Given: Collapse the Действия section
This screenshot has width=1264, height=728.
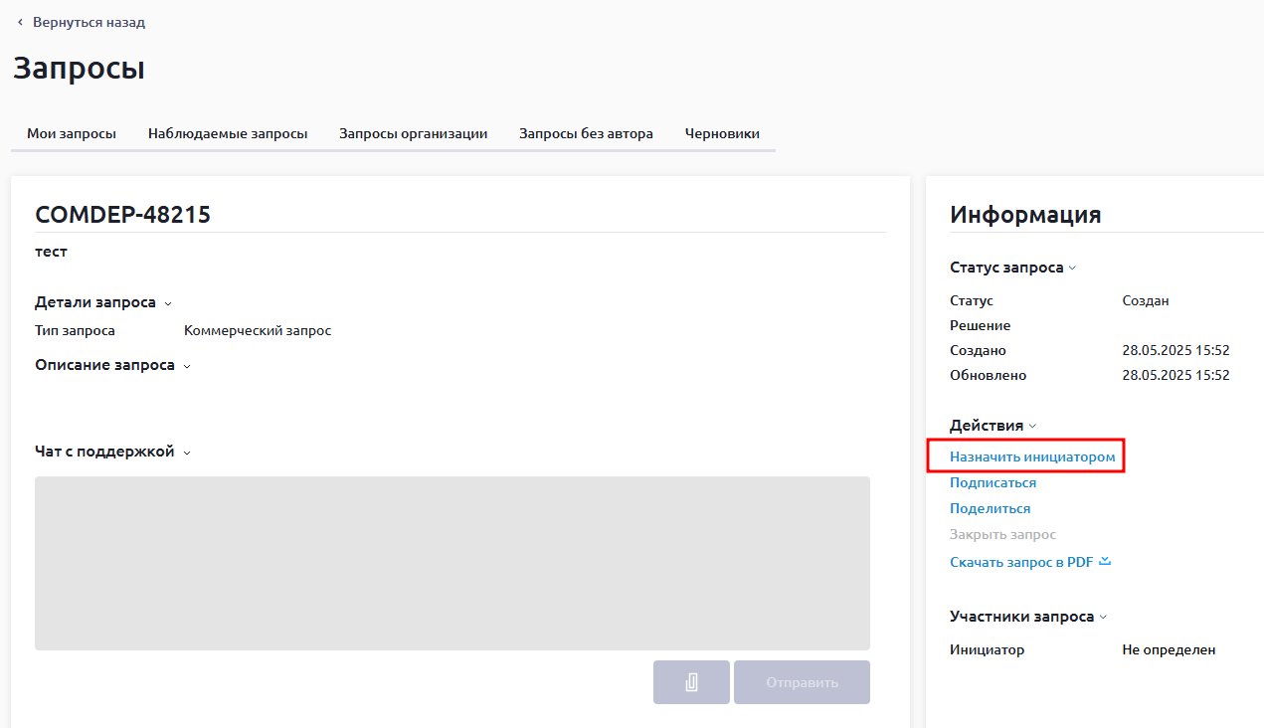Looking at the screenshot, I should coord(1032,427).
